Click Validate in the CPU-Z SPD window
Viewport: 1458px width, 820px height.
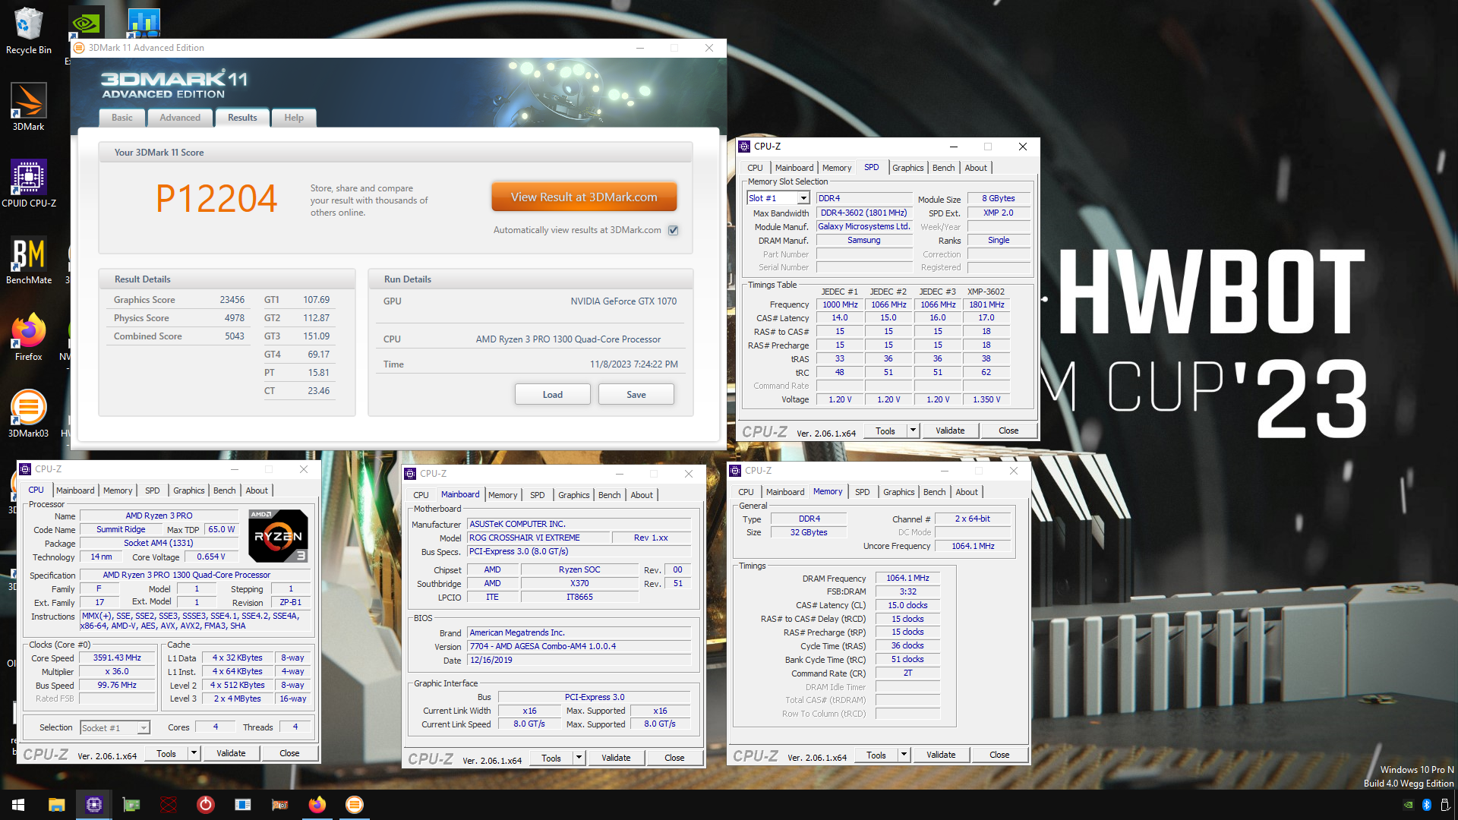click(x=950, y=430)
